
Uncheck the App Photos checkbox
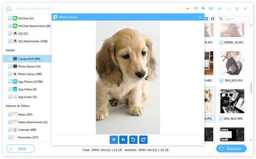pos(10,81)
